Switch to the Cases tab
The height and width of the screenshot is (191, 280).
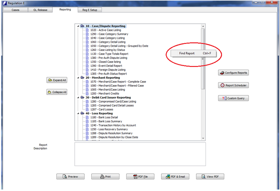[x=15, y=10]
